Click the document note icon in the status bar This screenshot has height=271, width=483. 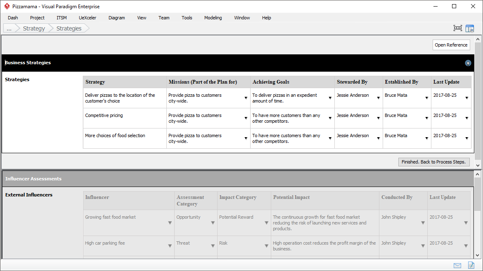471,265
